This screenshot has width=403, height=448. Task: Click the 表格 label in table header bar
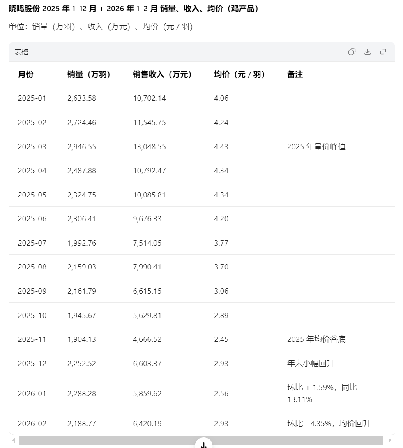click(x=21, y=52)
